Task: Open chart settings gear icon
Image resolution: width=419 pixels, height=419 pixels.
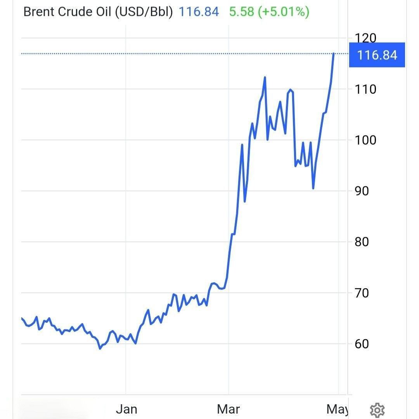Action: click(x=377, y=410)
